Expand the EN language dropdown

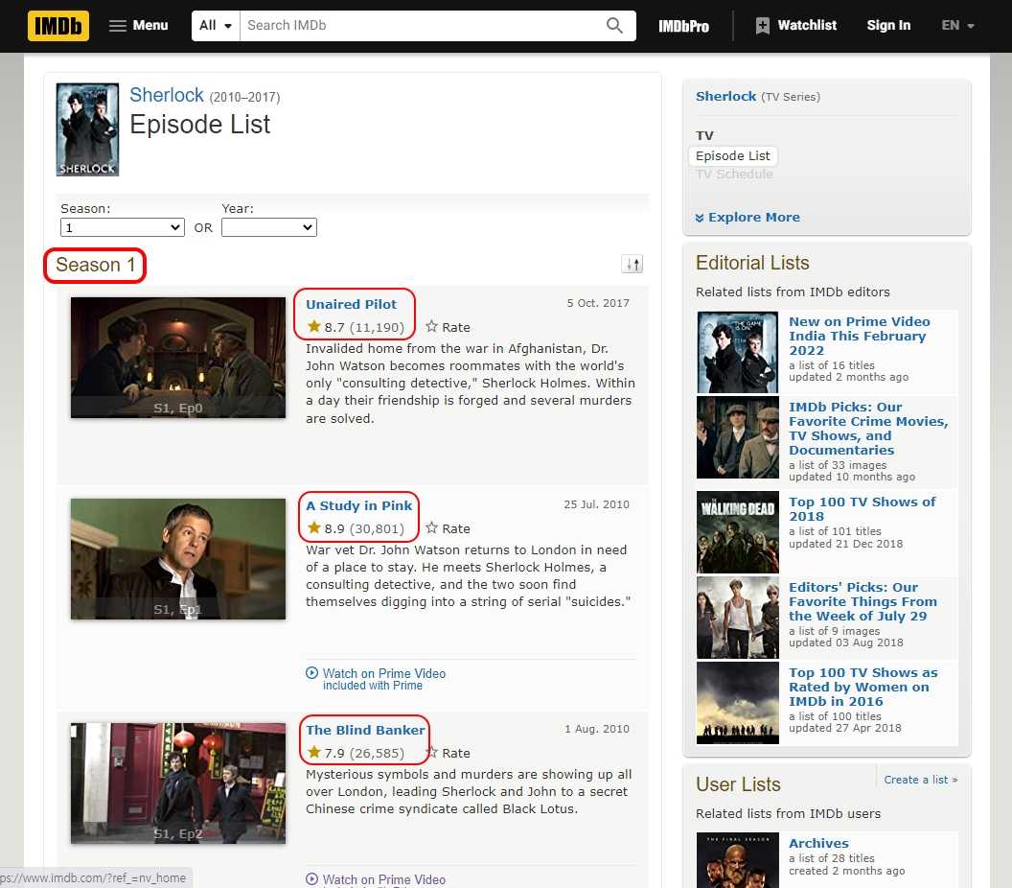pos(957,26)
